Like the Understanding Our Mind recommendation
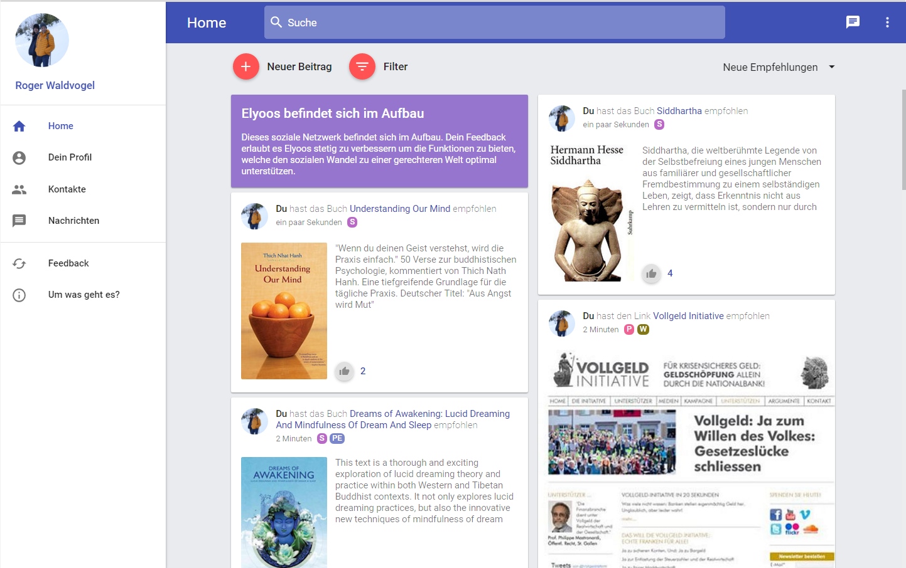906x568 pixels. (344, 371)
